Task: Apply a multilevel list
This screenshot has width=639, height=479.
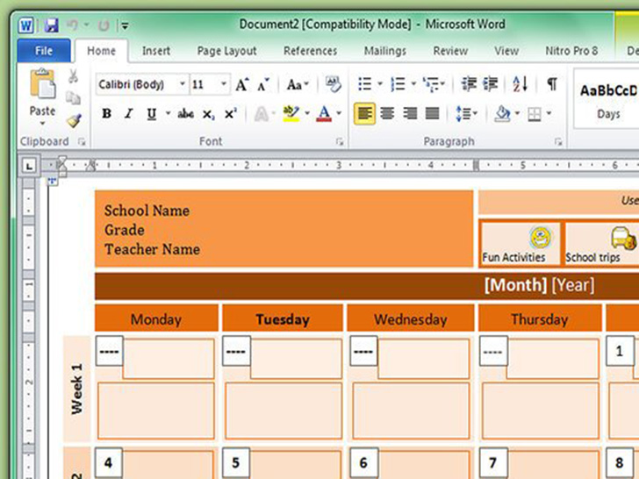Action: point(431,84)
